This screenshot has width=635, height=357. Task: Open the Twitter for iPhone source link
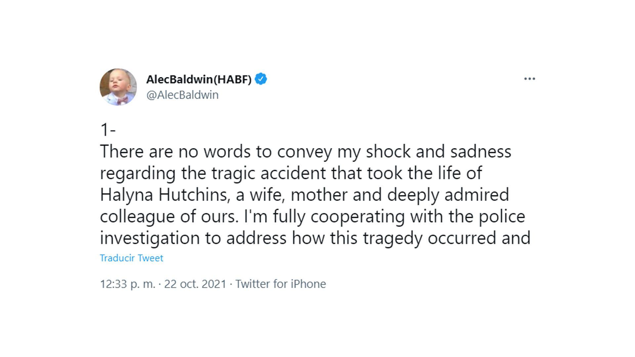[280, 284]
